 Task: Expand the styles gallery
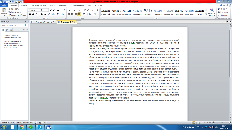(x=206, y=15)
